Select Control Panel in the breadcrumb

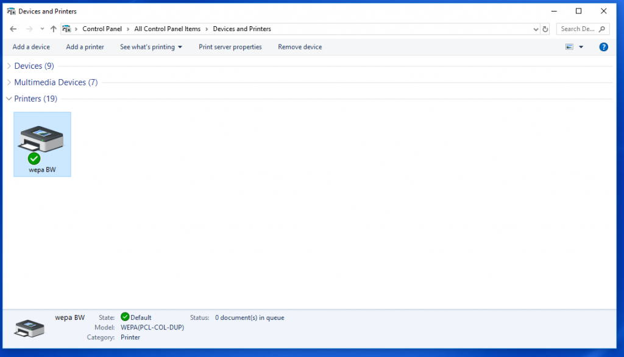point(102,29)
